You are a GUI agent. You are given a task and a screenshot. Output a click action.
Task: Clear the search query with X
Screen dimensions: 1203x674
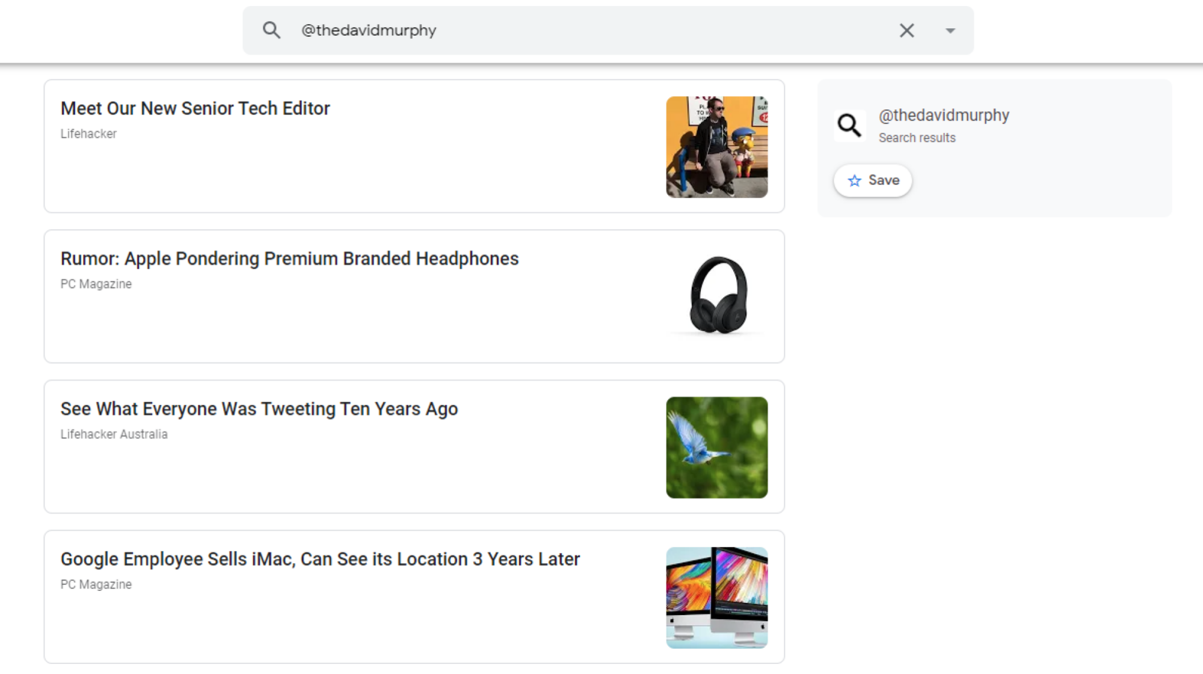(906, 30)
